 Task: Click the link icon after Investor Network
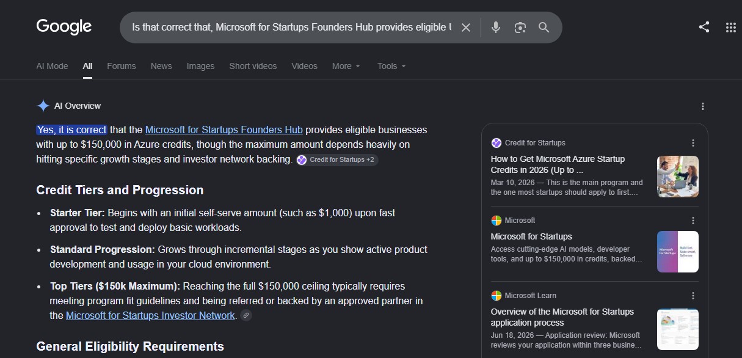[x=246, y=316]
